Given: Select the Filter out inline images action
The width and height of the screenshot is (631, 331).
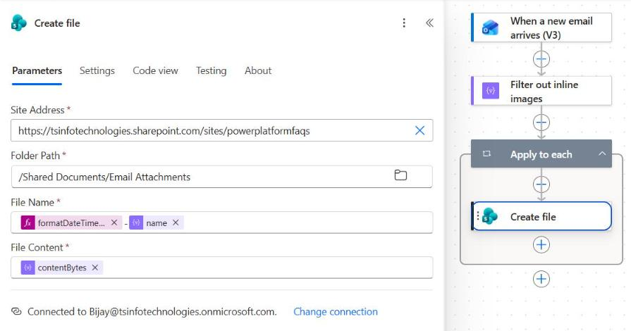Looking at the screenshot, I should point(541,91).
